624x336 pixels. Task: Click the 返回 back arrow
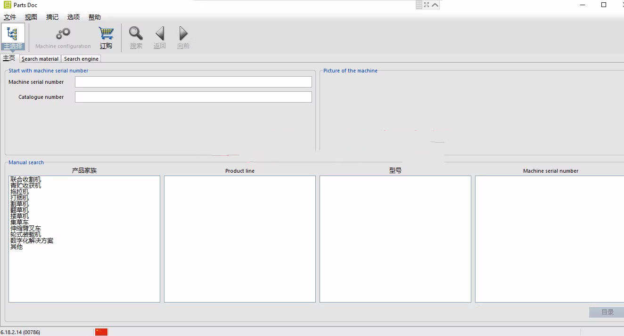(160, 33)
